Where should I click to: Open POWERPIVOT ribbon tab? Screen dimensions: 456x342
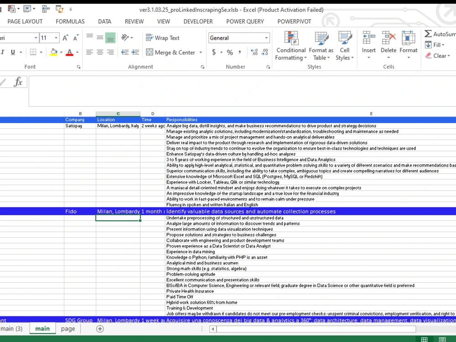(294, 21)
